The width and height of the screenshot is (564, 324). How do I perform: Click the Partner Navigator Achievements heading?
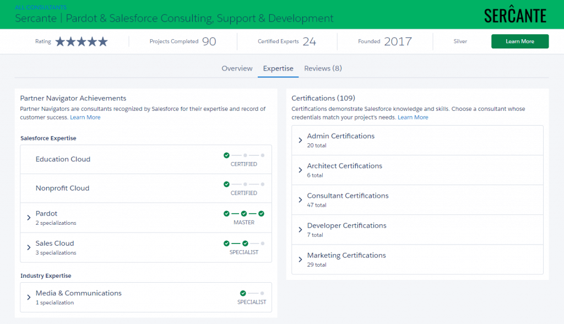click(x=73, y=98)
